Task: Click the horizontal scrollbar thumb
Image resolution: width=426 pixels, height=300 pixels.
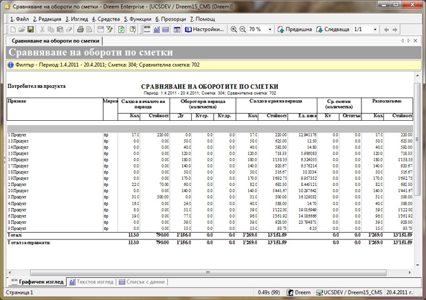Action: click(208, 273)
